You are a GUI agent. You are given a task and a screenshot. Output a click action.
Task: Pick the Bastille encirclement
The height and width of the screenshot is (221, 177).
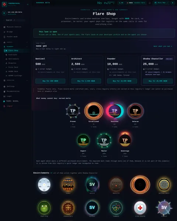click(x=116, y=184)
